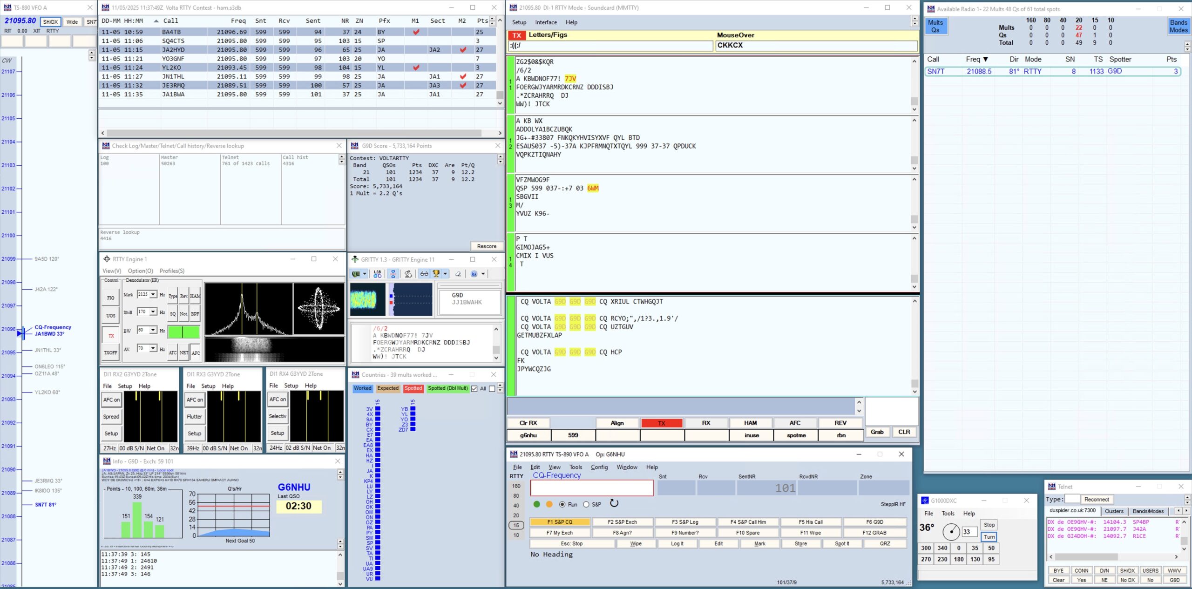Open the Setup menu in RTTY Mode window
This screenshot has width=1192, height=589.
coord(519,22)
